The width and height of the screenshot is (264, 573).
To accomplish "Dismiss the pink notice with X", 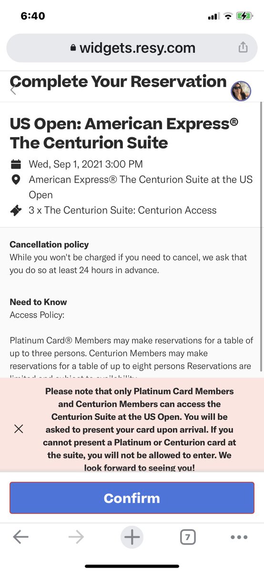I will point(19,428).
